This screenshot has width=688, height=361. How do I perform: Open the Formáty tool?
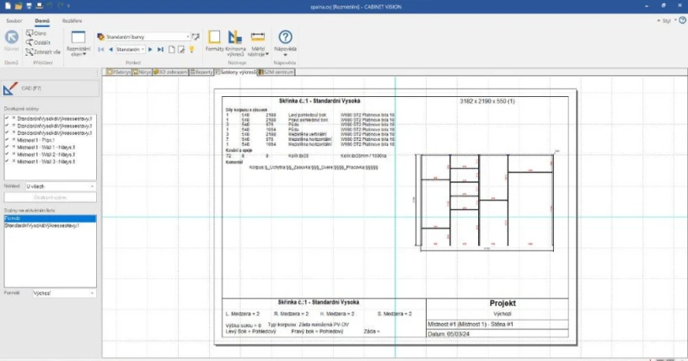pos(214,41)
